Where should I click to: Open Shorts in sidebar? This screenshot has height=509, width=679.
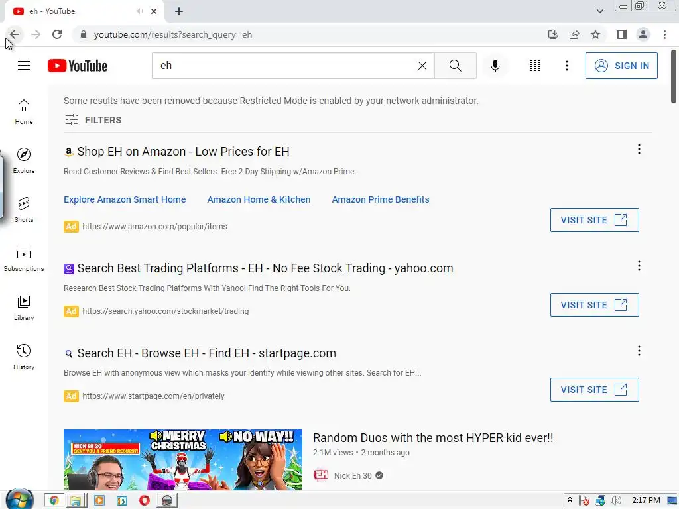[x=24, y=209]
